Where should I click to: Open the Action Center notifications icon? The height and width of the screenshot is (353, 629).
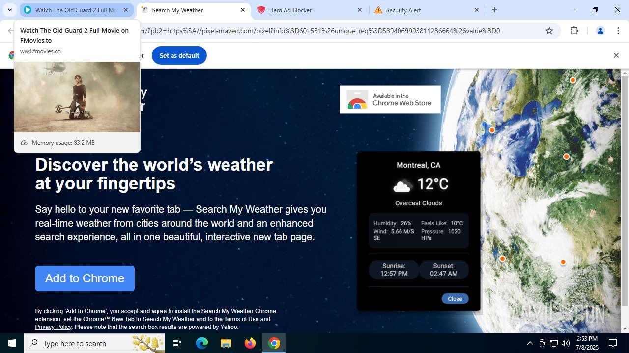point(613,343)
